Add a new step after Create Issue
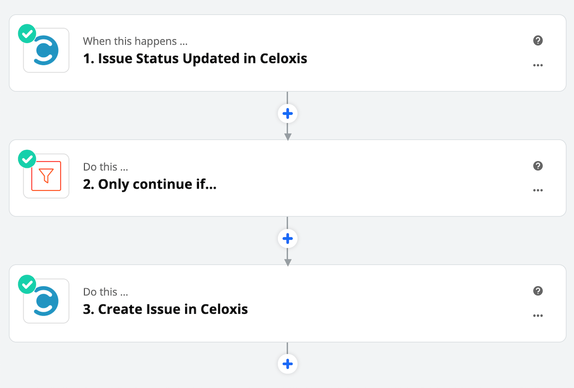This screenshot has width=574, height=388. point(287,364)
